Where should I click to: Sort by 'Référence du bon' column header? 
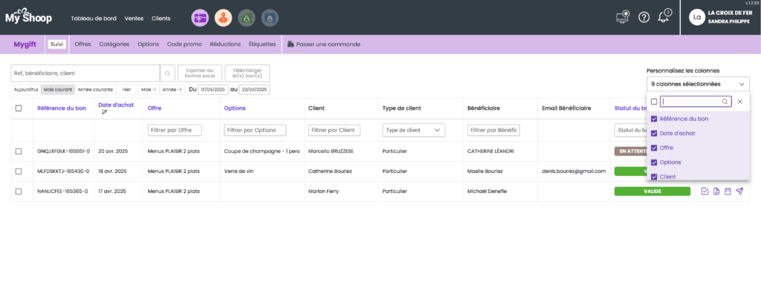point(62,108)
